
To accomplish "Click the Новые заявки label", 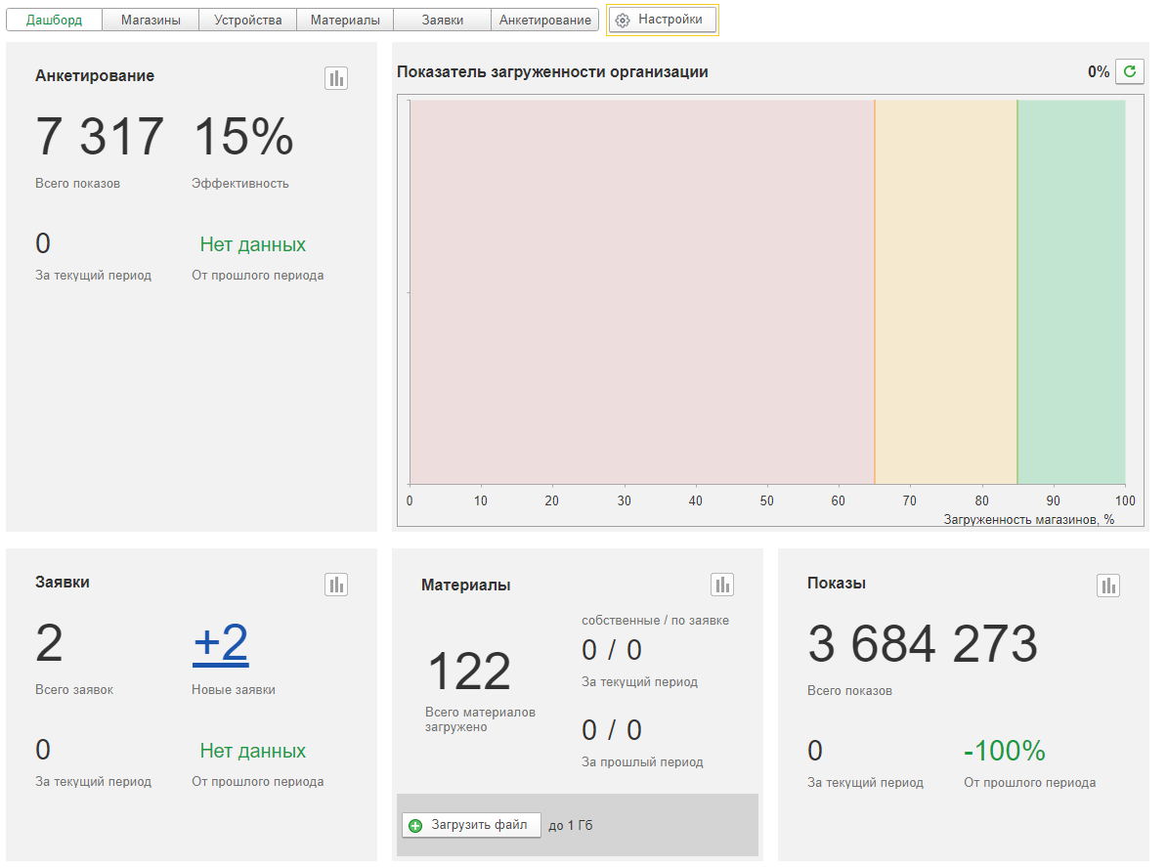I will [234, 689].
